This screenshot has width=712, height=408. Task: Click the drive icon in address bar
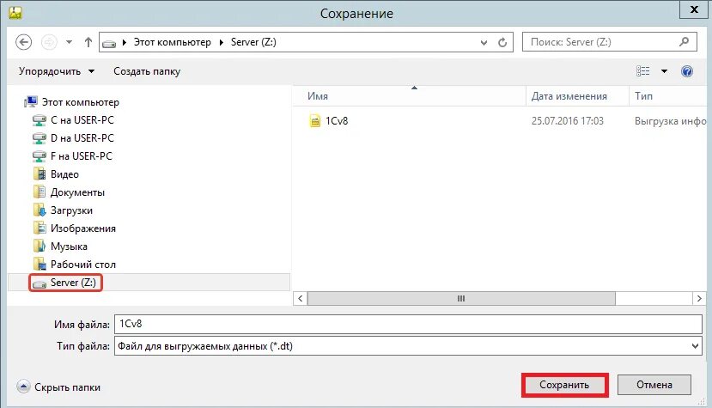tap(109, 43)
